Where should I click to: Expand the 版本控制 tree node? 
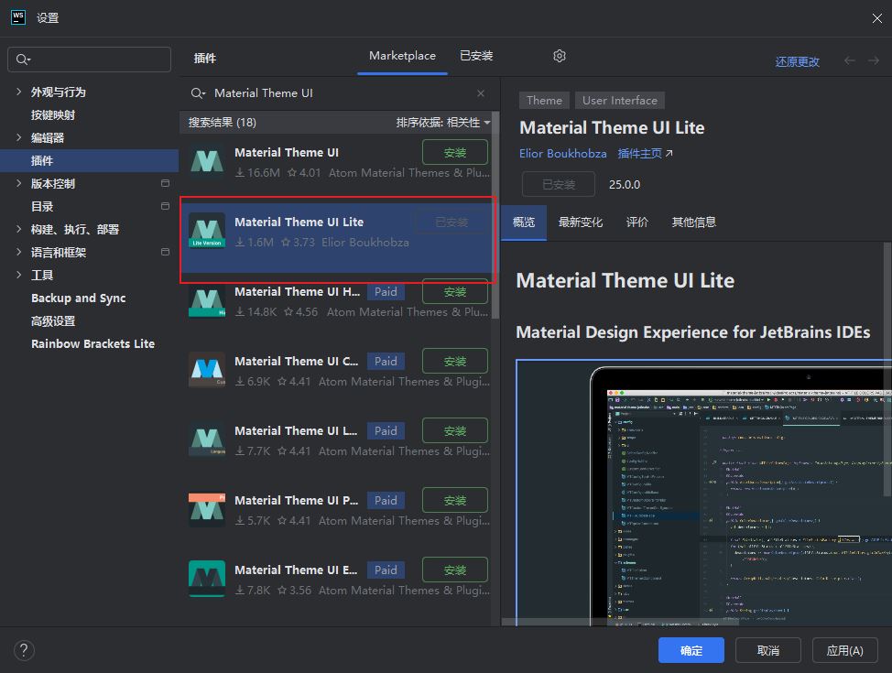pos(18,183)
